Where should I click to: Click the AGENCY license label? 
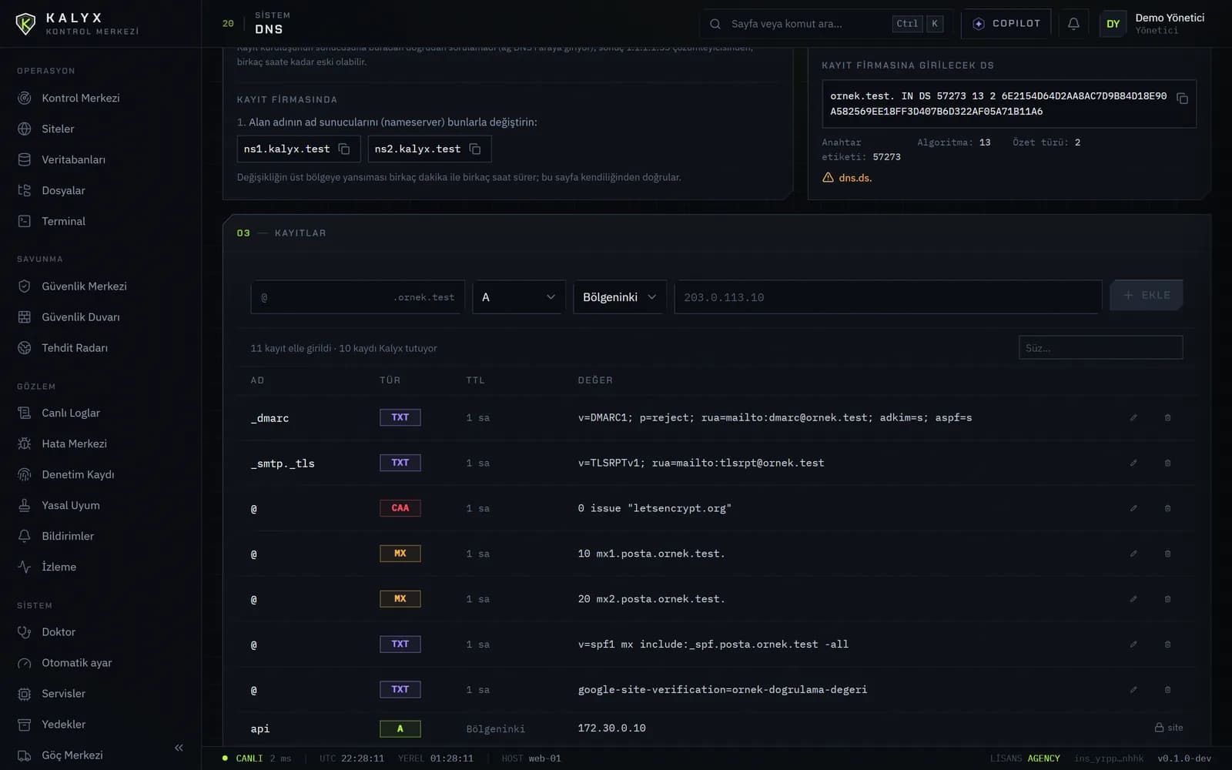coord(1043,758)
